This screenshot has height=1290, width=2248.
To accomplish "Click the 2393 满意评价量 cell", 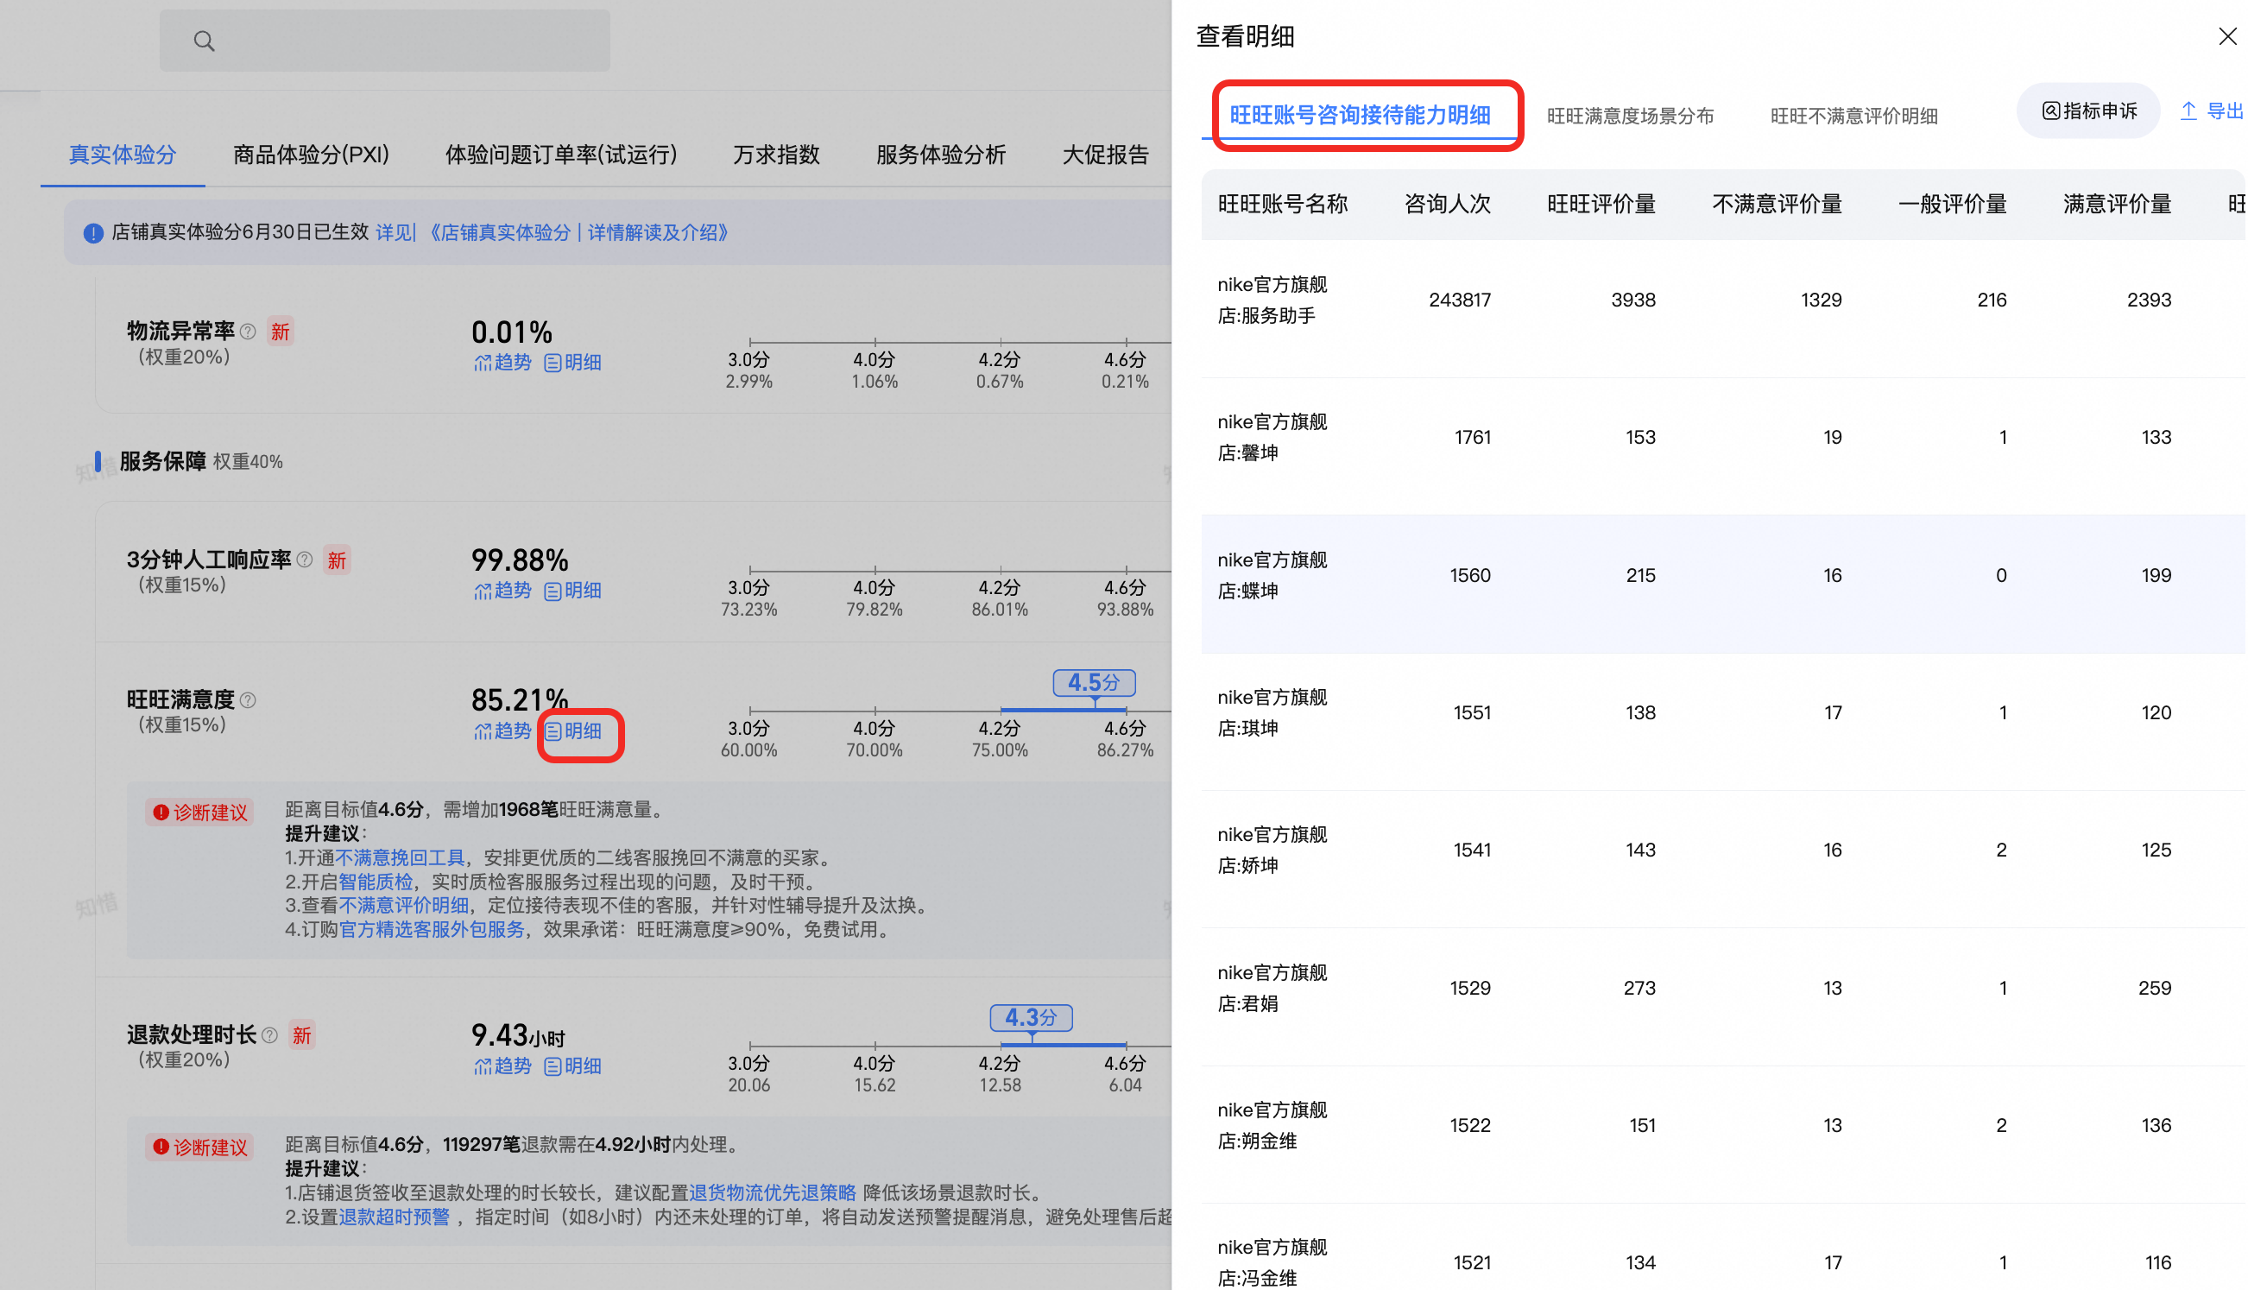I will [x=2149, y=300].
